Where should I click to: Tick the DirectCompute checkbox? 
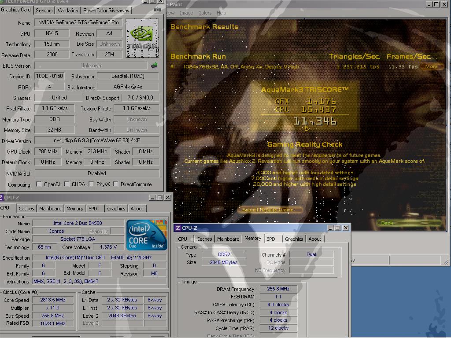click(116, 184)
